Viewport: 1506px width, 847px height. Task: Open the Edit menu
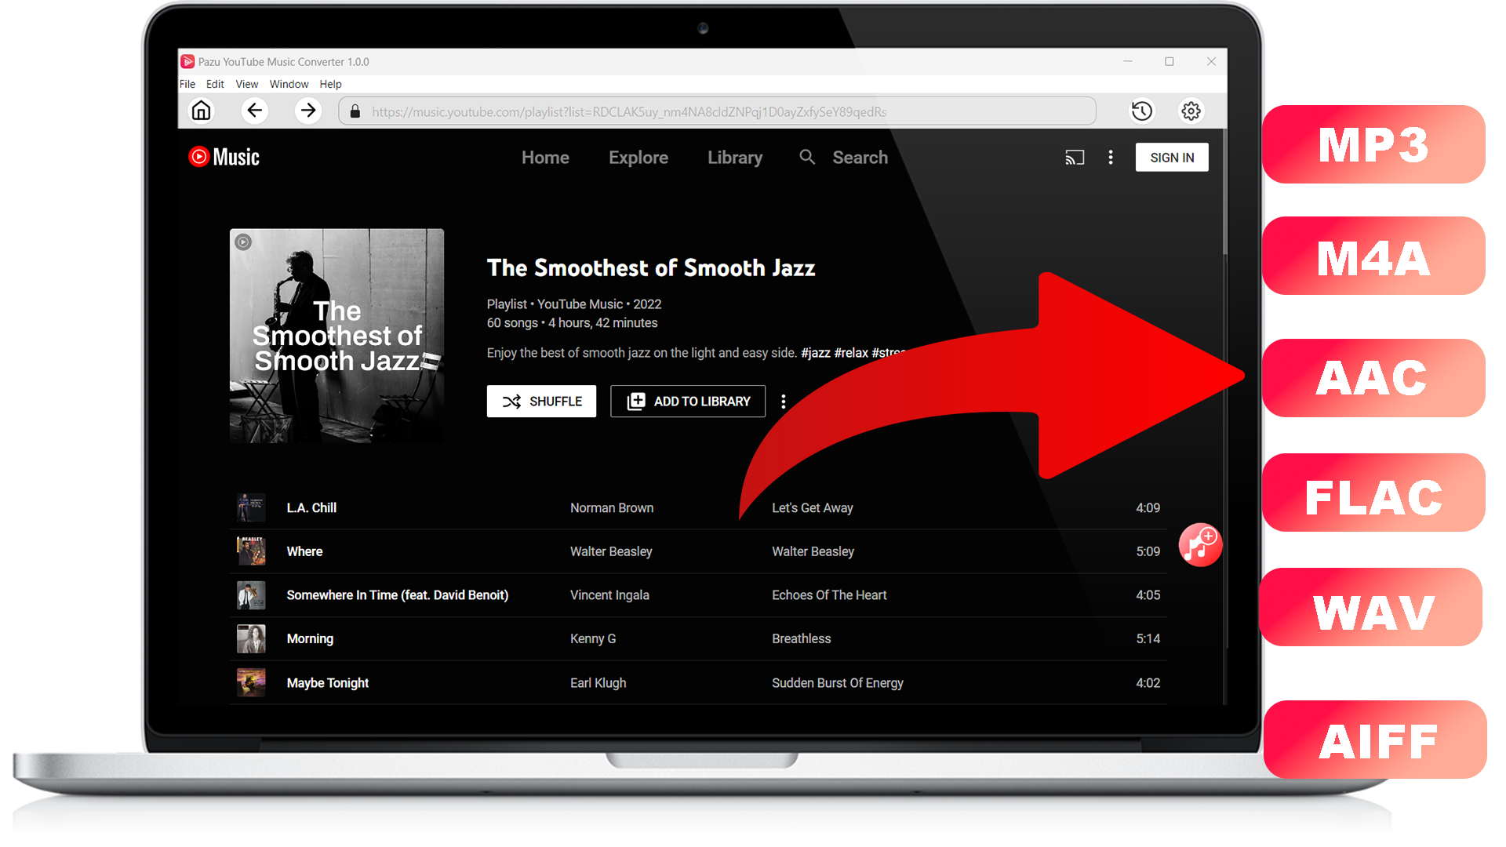point(215,84)
